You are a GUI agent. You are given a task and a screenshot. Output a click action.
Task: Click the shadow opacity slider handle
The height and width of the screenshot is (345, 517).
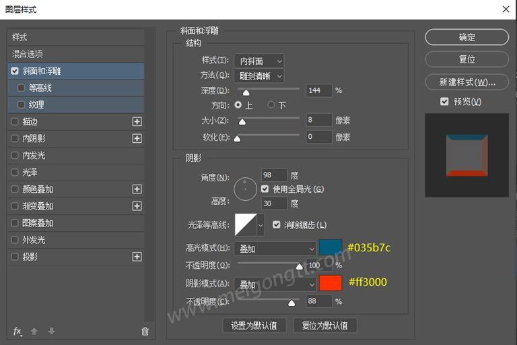click(x=291, y=303)
